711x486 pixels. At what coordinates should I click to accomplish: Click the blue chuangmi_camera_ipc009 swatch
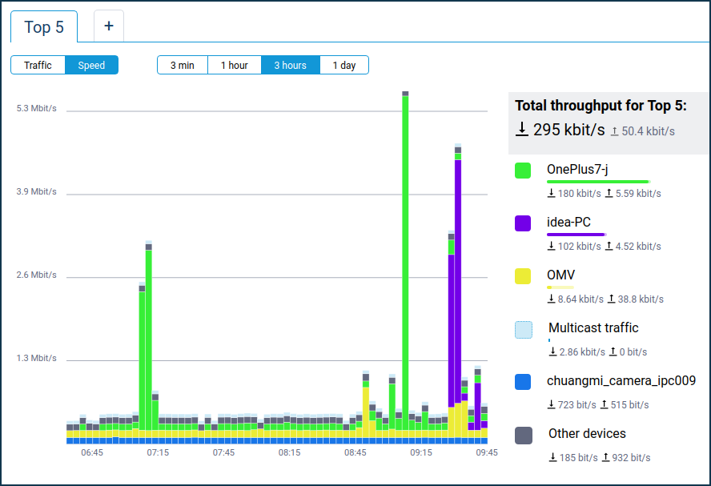coord(523,382)
